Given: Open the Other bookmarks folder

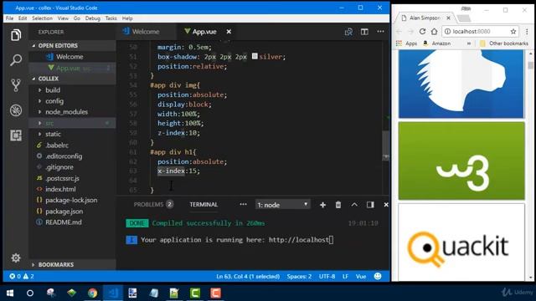Looking at the screenshot, I should click(504, 43).
